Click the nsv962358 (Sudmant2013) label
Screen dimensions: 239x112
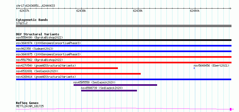pyautogui.click(x=35, y=49)
